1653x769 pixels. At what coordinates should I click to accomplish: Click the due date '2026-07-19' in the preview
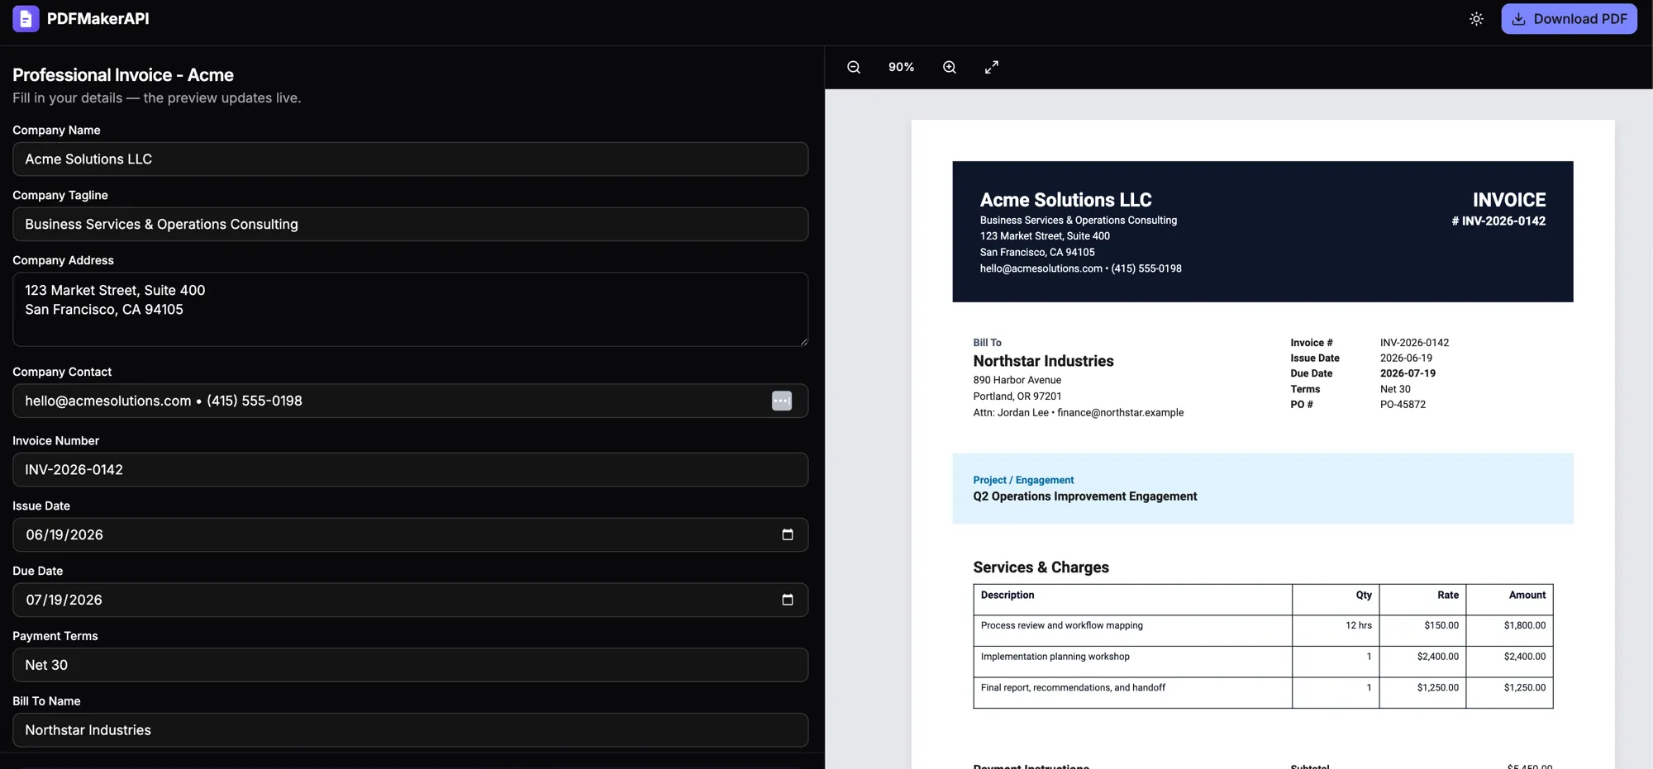(1408, 373)
